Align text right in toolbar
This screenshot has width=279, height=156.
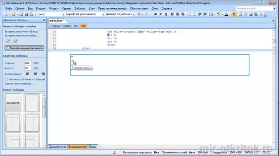(183, 14)
